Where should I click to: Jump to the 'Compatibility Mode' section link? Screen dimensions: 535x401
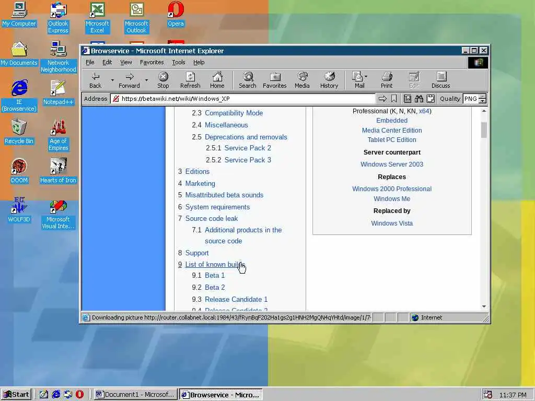pyautogui.click(x=234, y=113)
